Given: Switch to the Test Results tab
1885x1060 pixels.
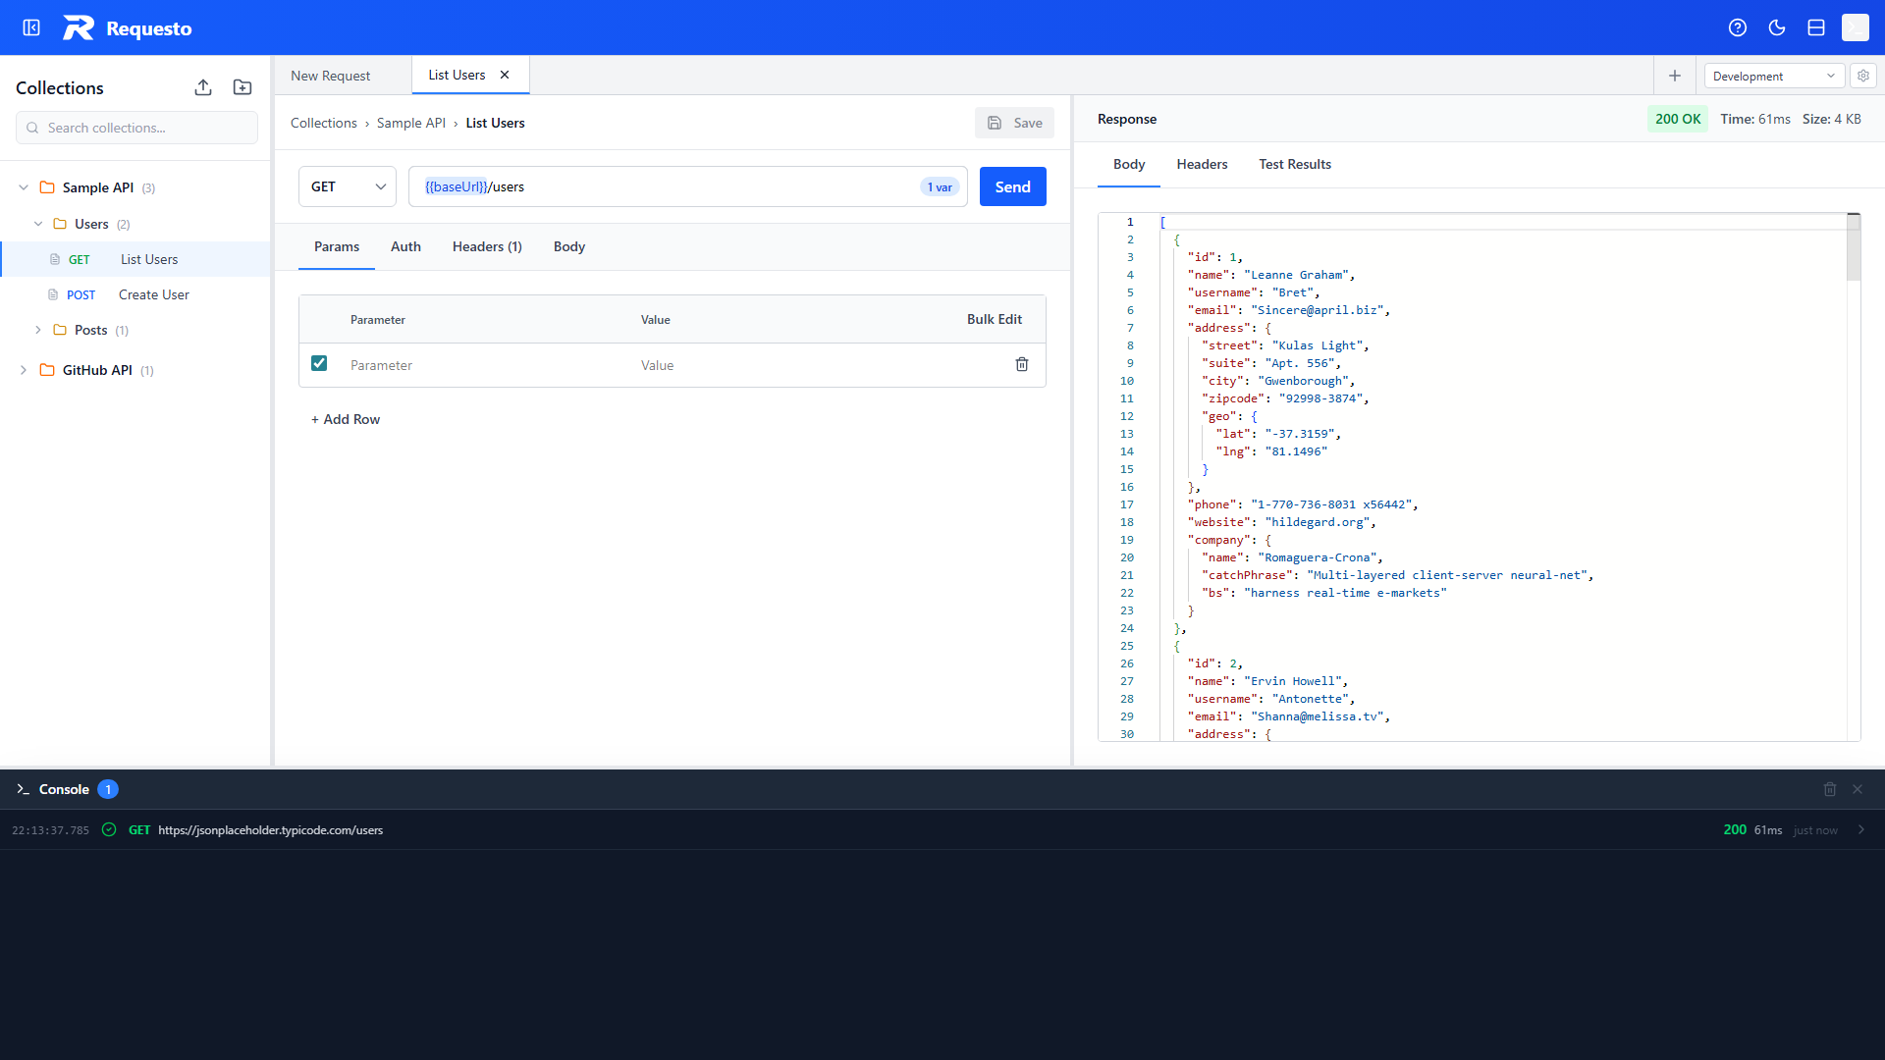Looking at the screenshot, I should point(1294,164).
